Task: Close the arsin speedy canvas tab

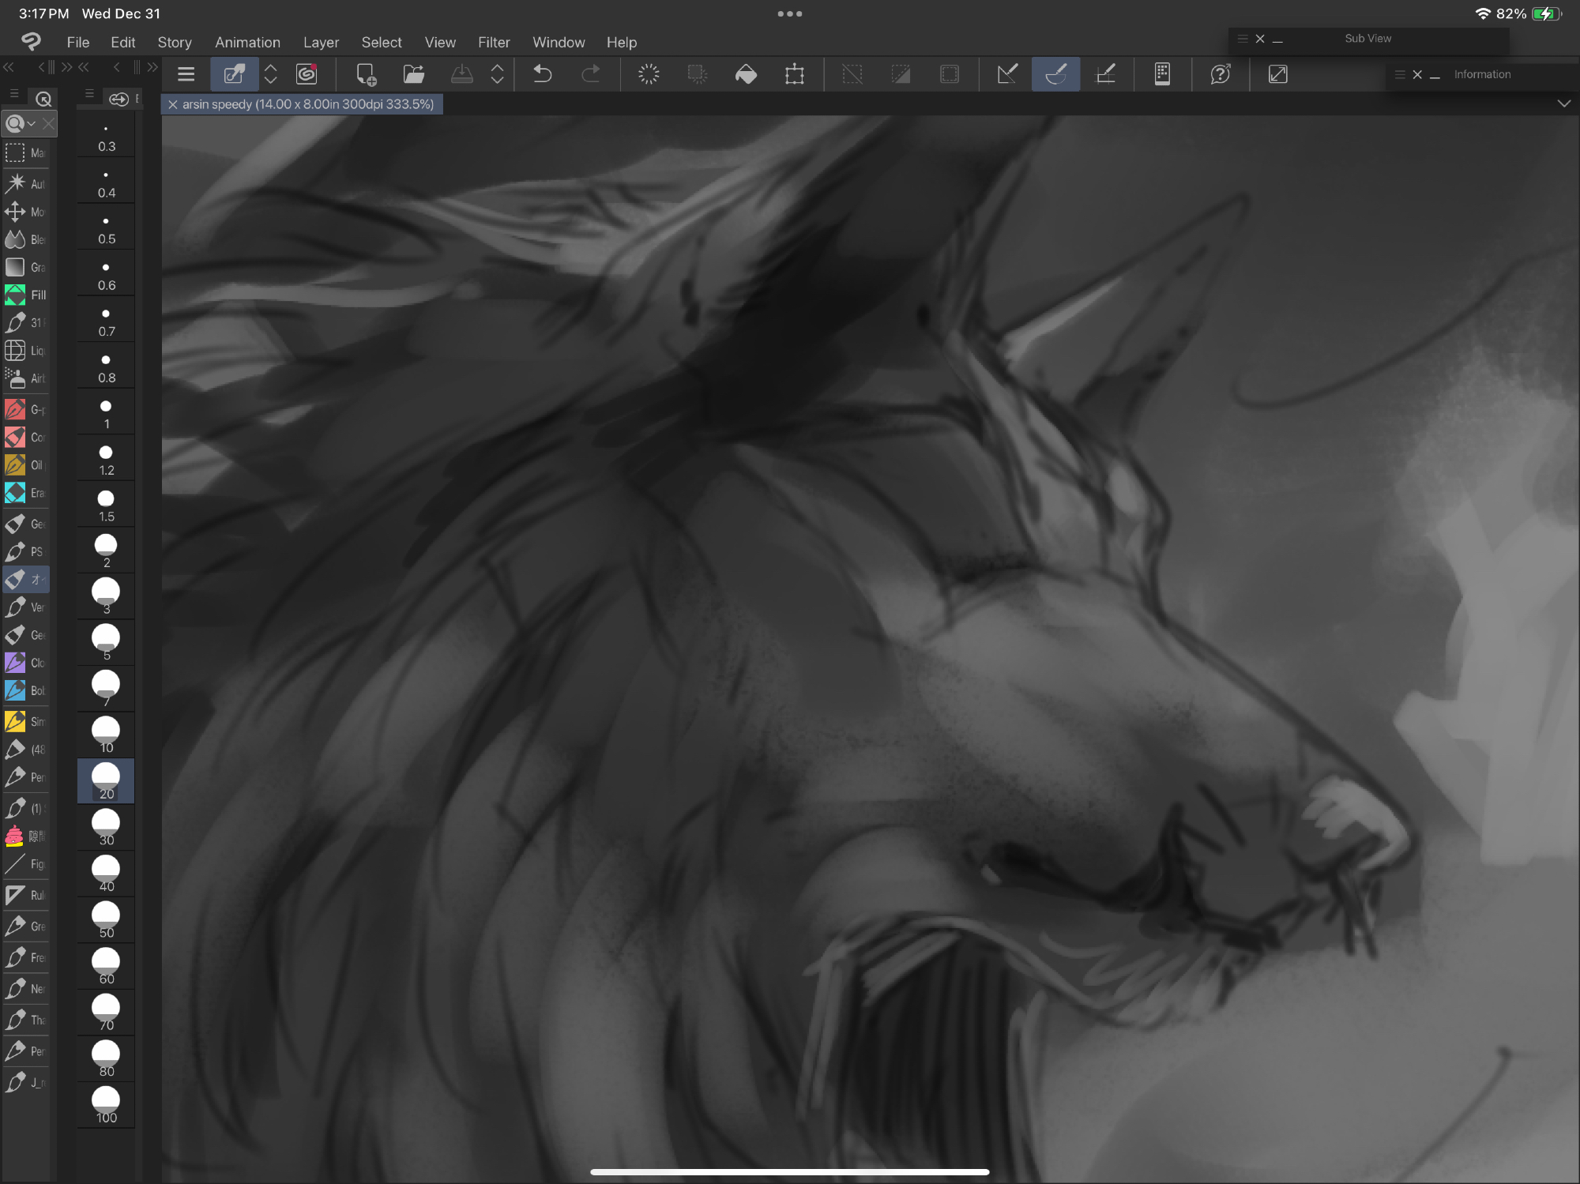Action: coord(173,104)
